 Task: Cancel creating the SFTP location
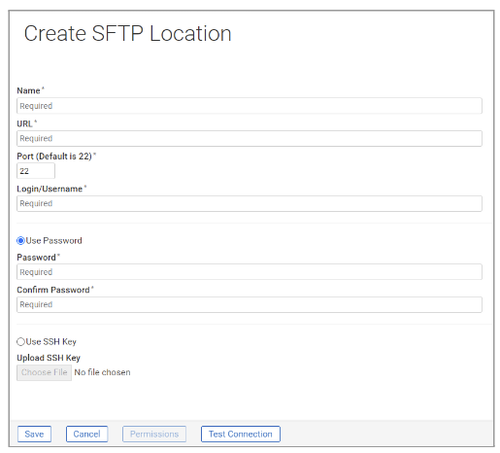click(x=86, y=435)
